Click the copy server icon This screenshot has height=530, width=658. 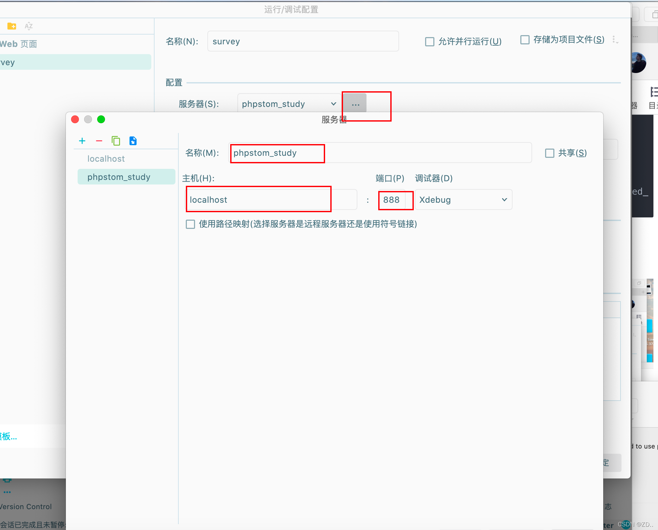pos(116,141)
